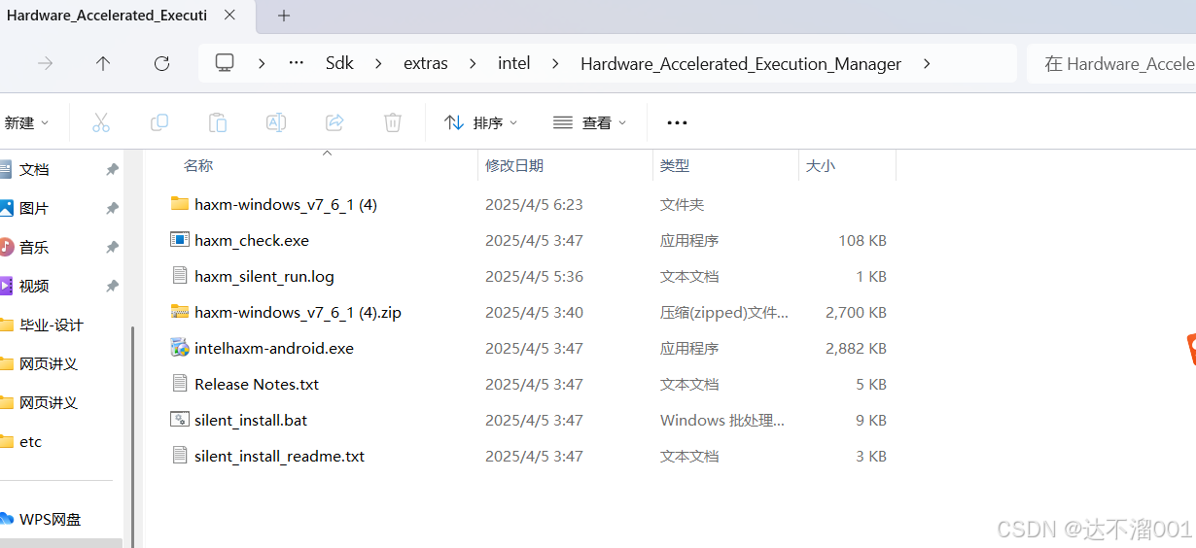Click the intelhaxm-android.exe installer icon
The image size is (1196, 548).
tap(179, 348)
